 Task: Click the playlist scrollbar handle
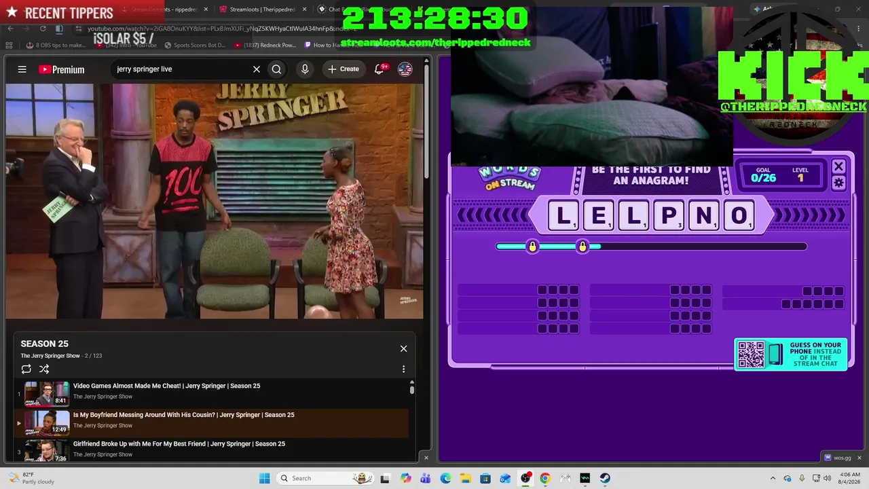pyautogui.click(x=411, y=388)
